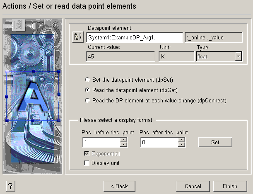Increase Pos. after dec. point value
Screen dimensions: 253x194
coord(181,140)
